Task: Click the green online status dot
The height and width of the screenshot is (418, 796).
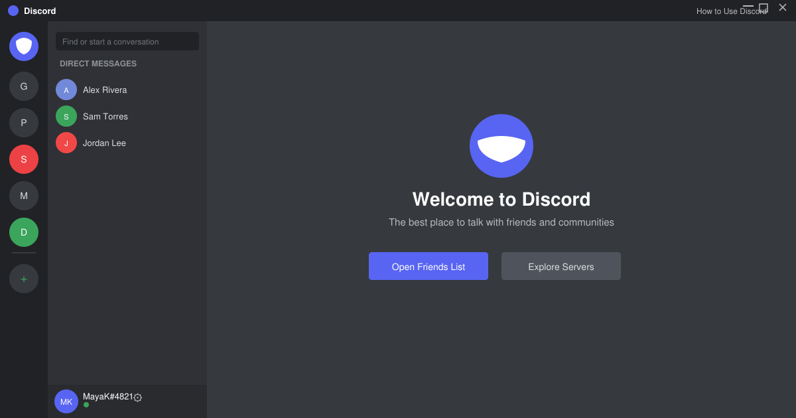Action: pos(86,405)
